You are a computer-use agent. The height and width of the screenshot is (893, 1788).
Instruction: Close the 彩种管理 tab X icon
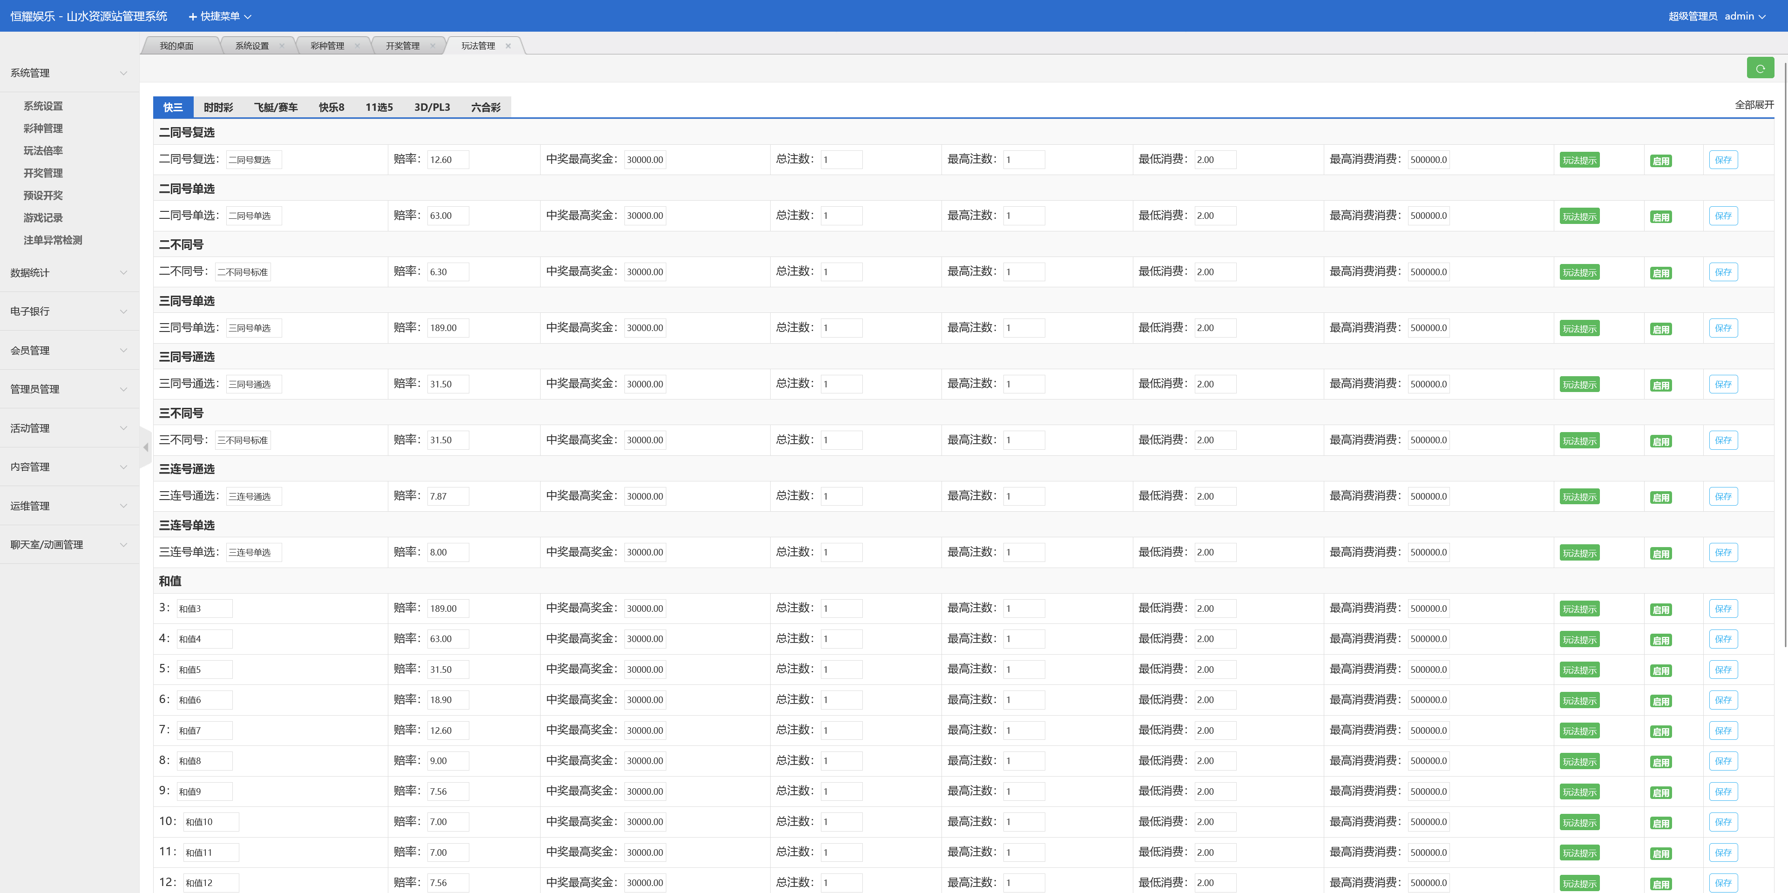tap(358, 46)
